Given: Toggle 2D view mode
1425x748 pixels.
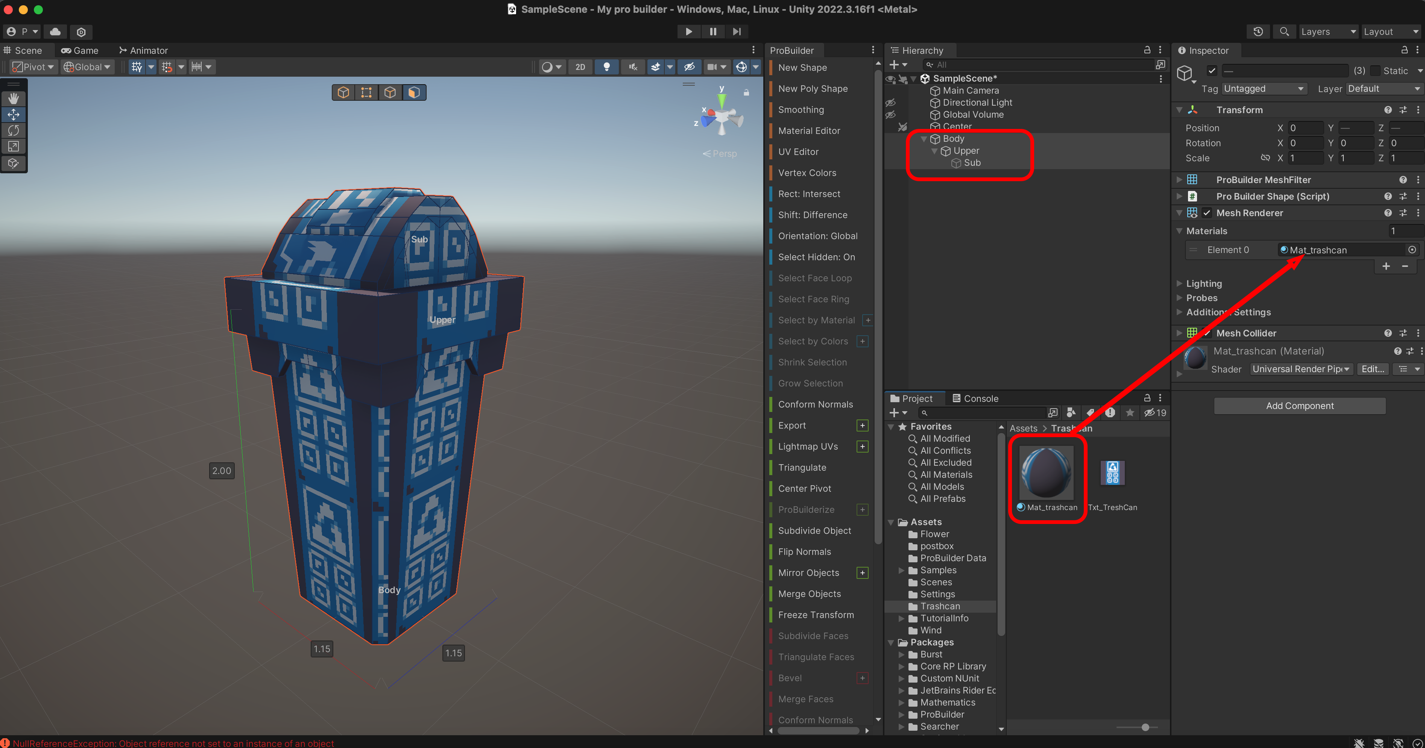Looking at the screenshot, I should tap(580, 67).
